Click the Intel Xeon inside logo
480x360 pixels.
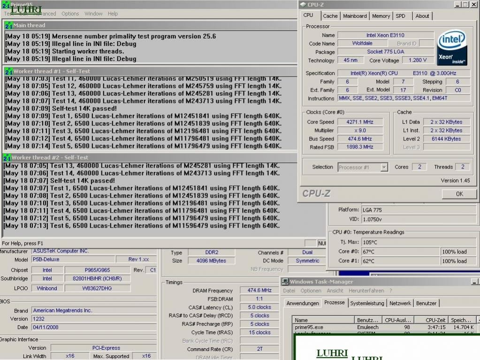tap(452, 47)
